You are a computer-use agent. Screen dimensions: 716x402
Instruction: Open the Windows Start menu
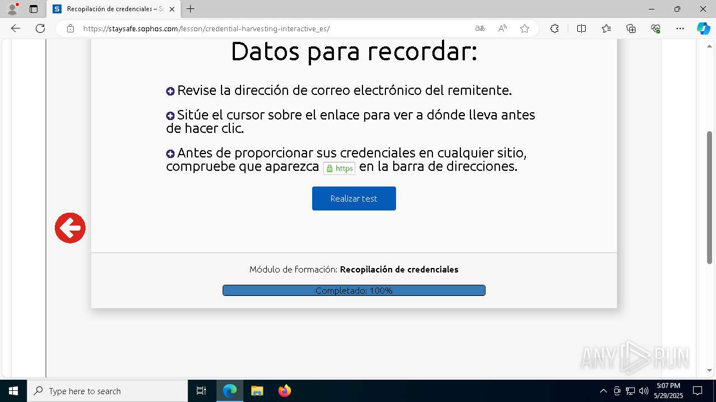(13, 391)
